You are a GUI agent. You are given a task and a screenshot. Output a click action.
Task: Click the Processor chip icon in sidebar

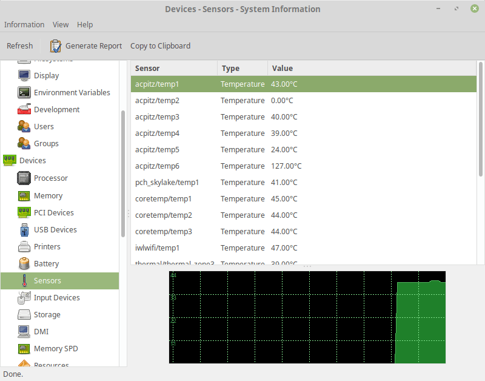point(24,178)
